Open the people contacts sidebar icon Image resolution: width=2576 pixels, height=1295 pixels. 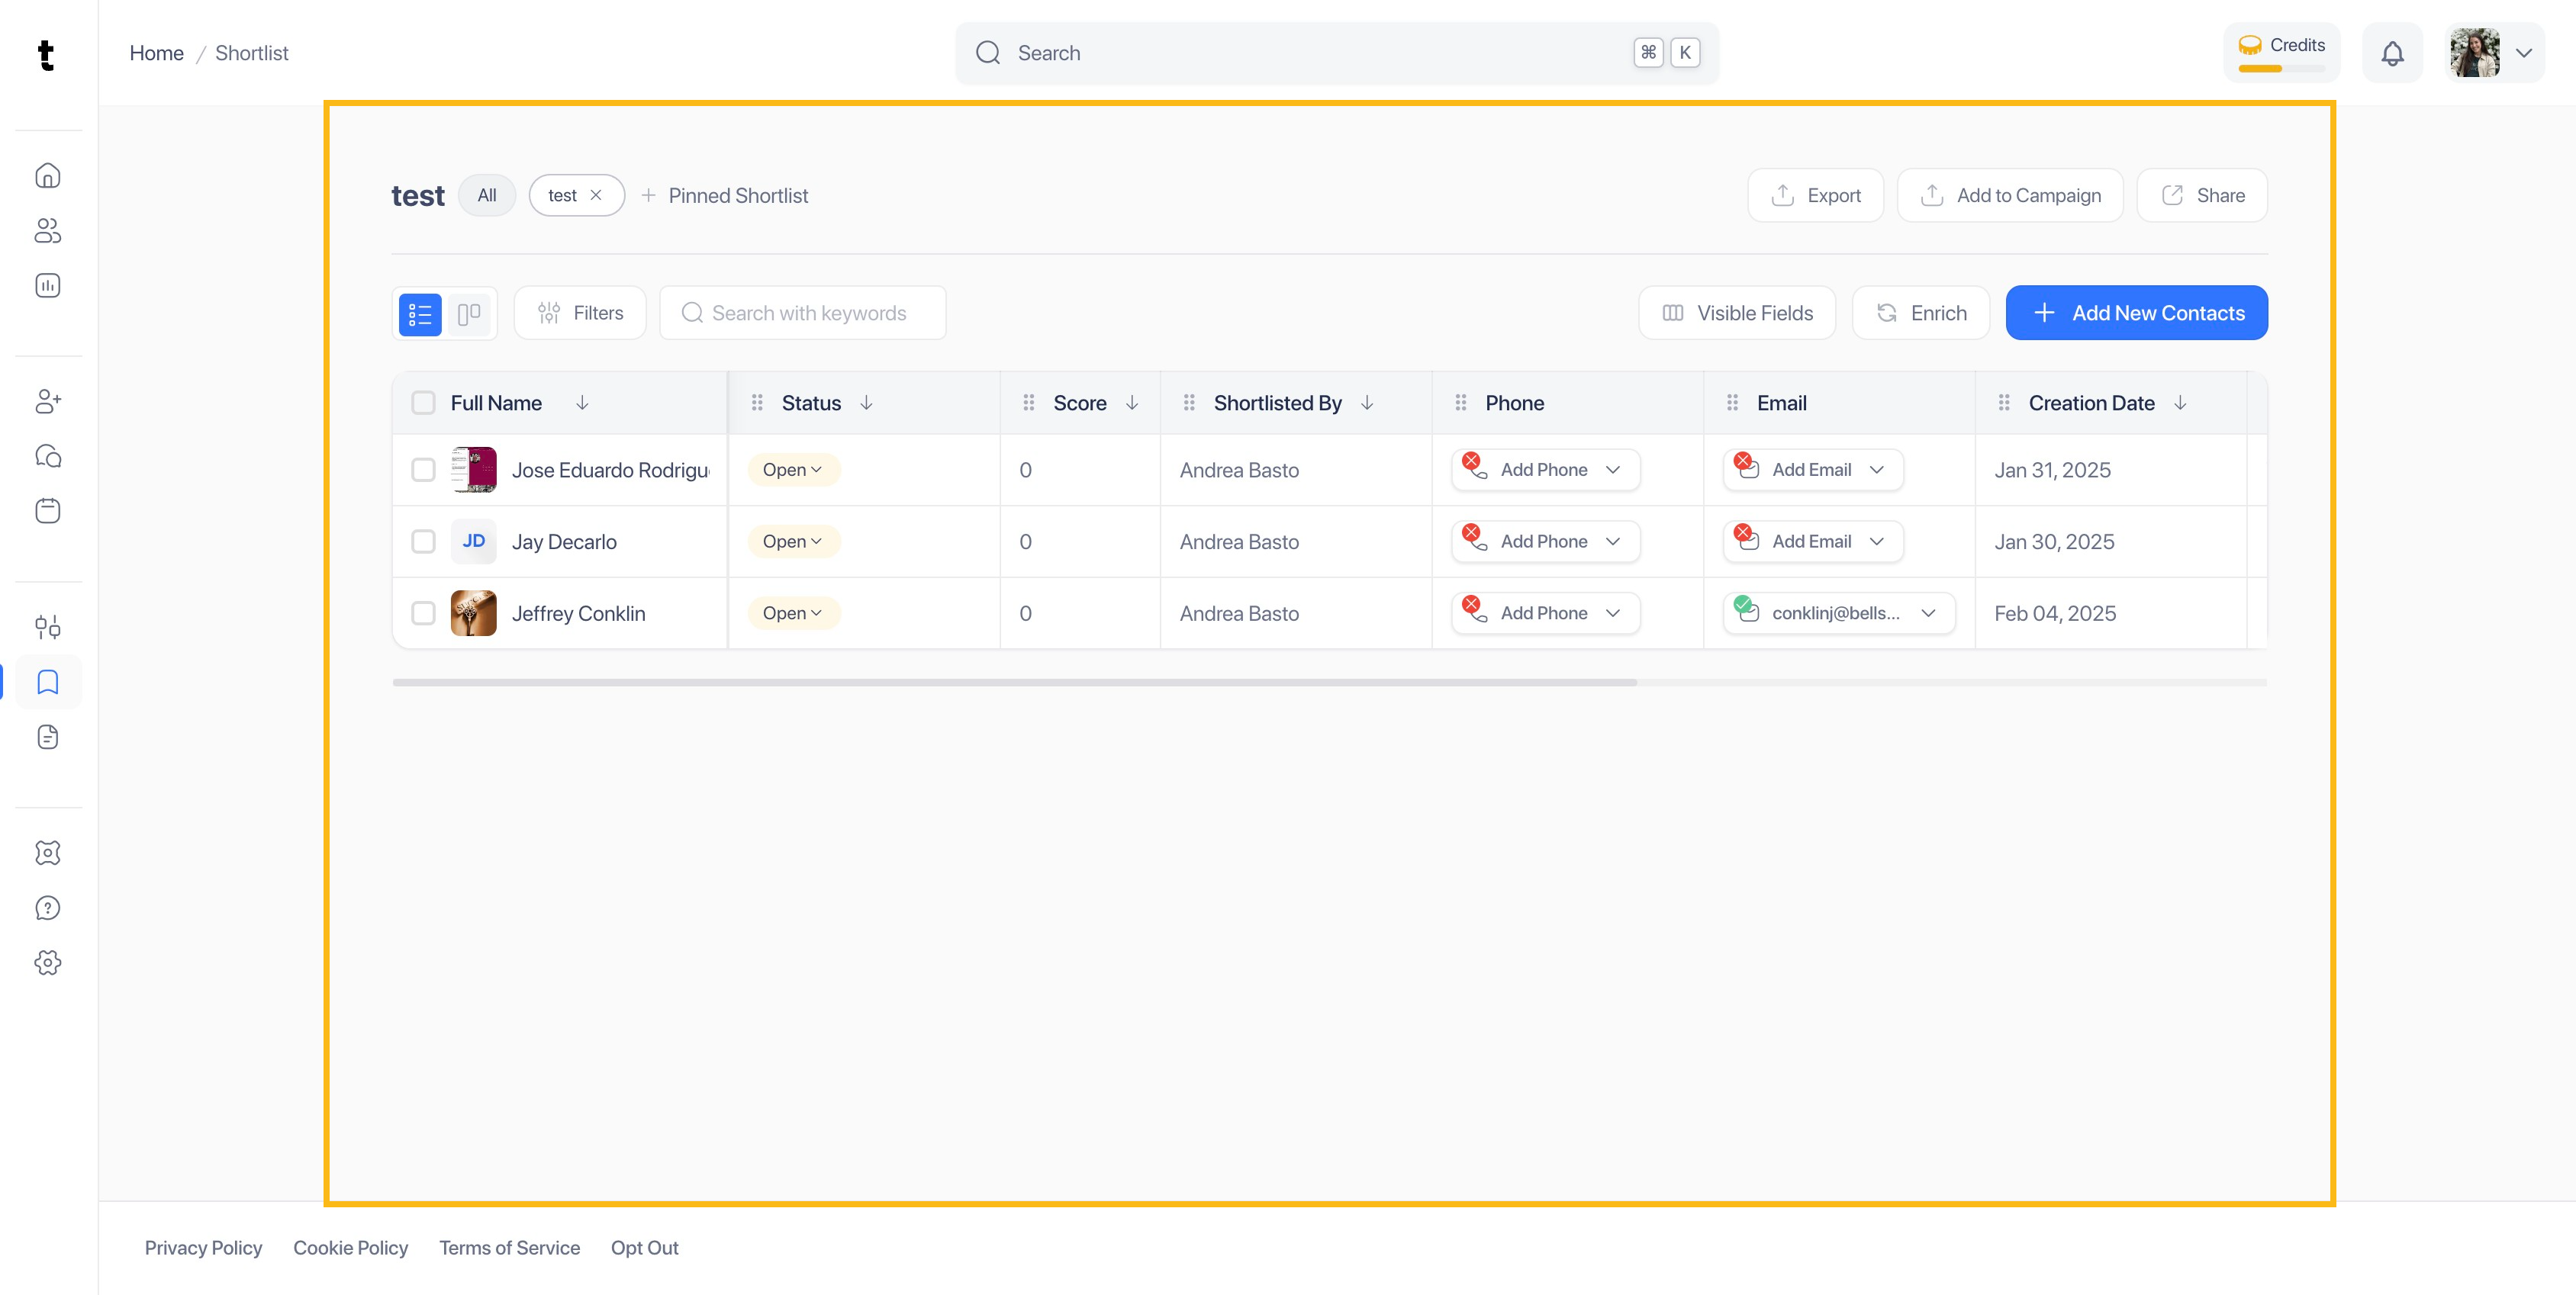[x=48, y=231]
